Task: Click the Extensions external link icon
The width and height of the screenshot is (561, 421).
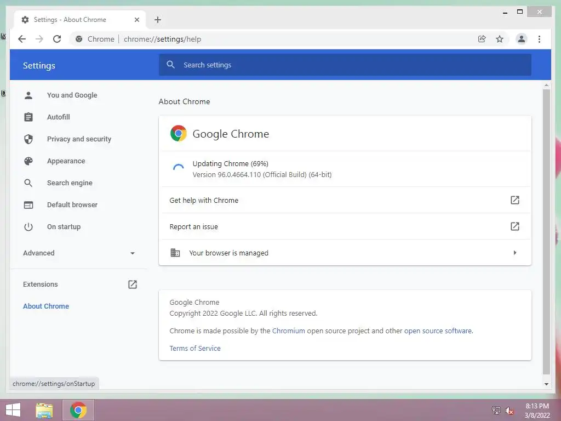Action: (133, 285)
